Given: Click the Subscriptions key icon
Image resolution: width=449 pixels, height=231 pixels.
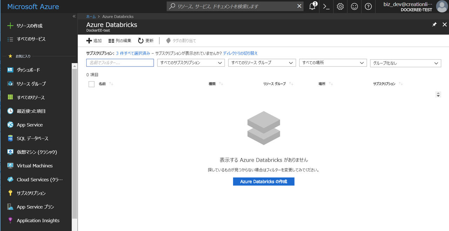Looking at the screenshot, I should click(10, 193).
